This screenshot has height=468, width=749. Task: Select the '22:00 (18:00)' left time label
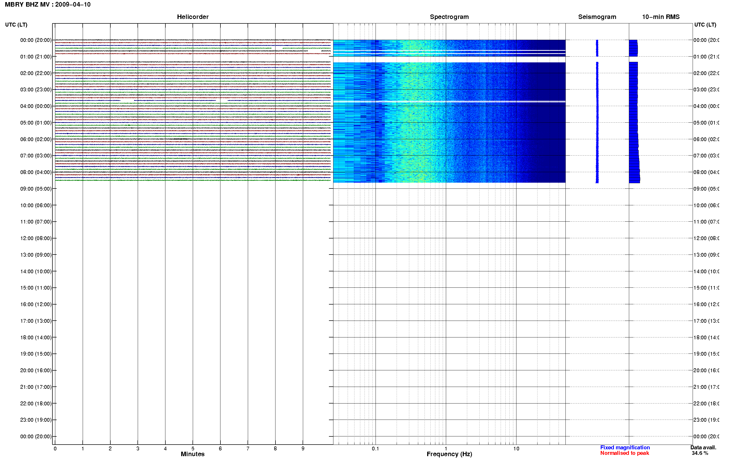click(x=36, y=404)
